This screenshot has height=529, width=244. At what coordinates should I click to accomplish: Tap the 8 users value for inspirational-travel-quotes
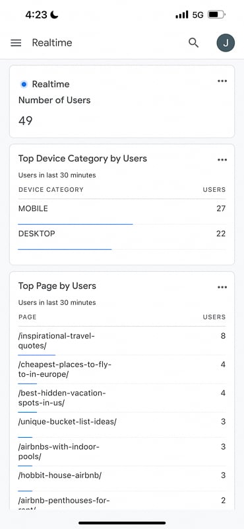(223, 336)
